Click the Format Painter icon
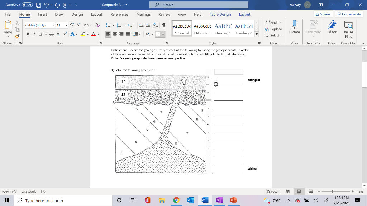 tap(16, 36)
